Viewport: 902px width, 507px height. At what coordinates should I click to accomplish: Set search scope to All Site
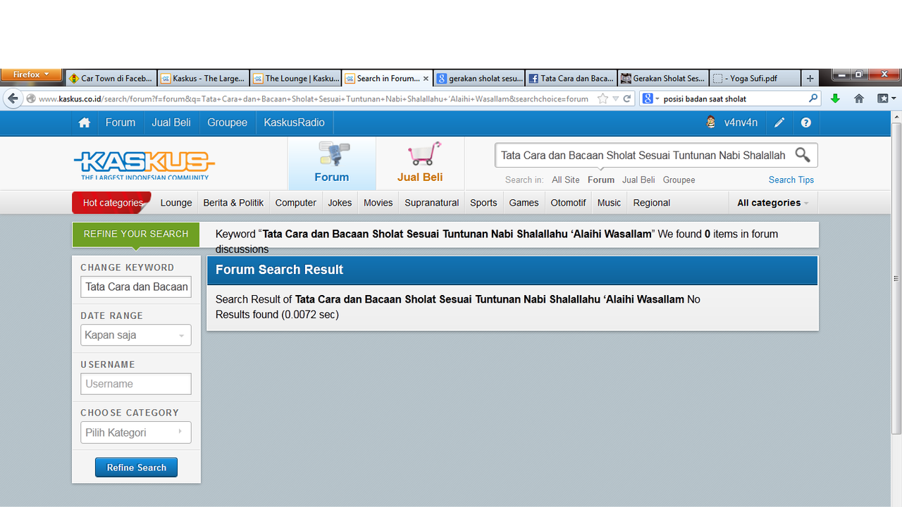pyautogui.click(x=566, y=180)
